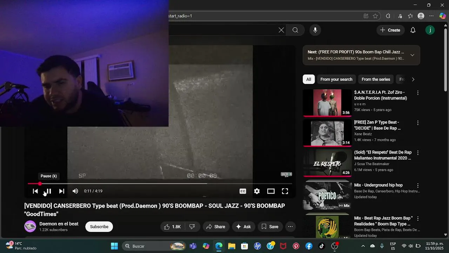Open Zen P Type Beat DECIDE video title

(377, 125)
